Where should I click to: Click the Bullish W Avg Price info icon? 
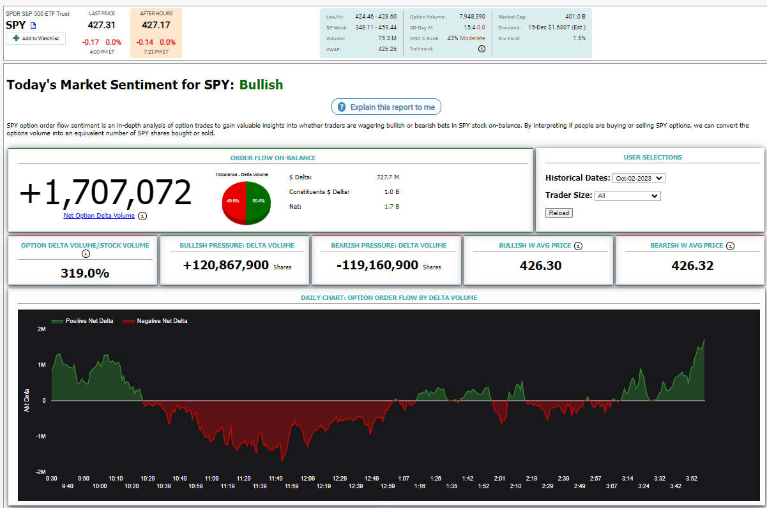(578, 246)
